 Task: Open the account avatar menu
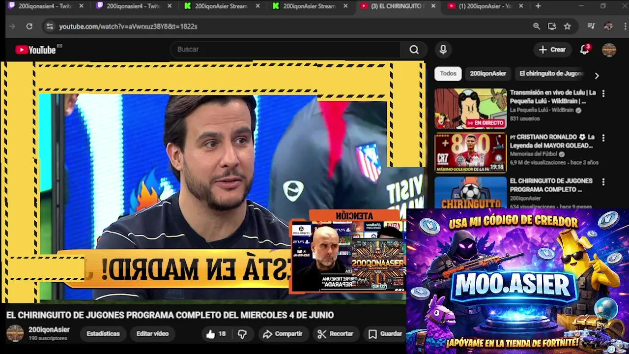(609, 50)
